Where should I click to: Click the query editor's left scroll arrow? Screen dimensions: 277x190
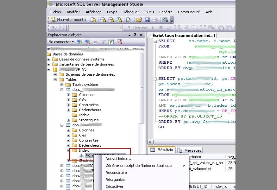(150, 142)
